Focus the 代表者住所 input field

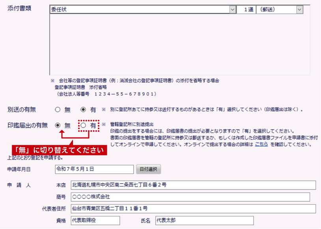click(x=193, y=209)
